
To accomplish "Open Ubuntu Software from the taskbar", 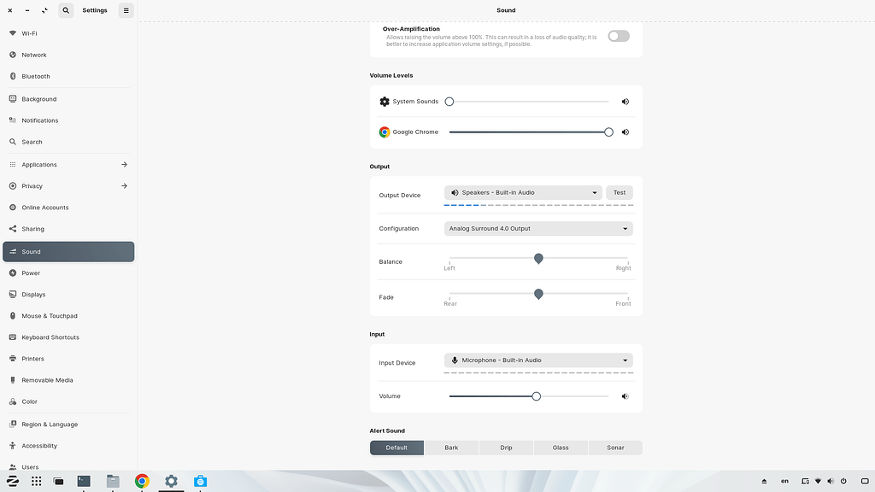I will point(200,481).
